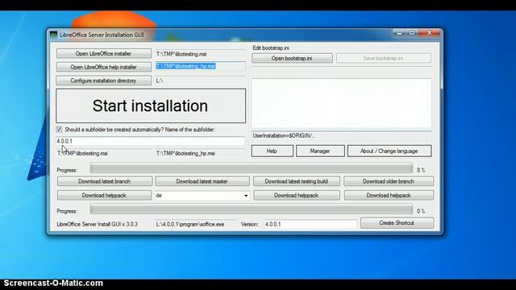Click Configure installation directory button
This screenshot has height=290, width=516.
[x=104, y=81]
